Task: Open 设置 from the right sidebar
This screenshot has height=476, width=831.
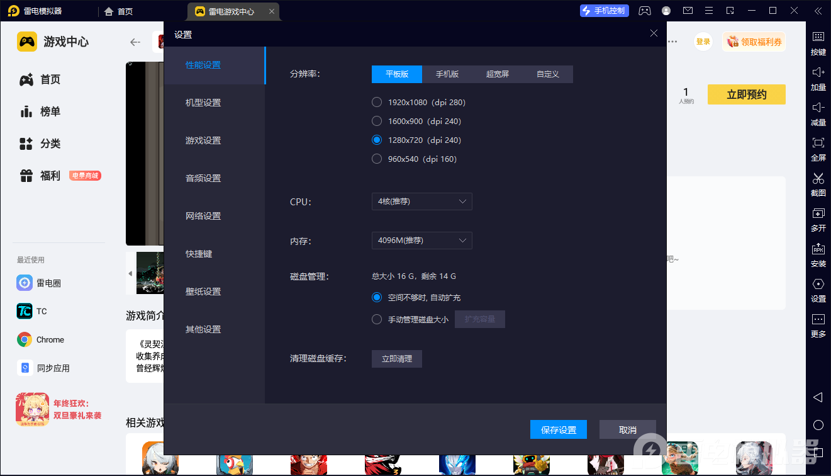Action: 818,290
